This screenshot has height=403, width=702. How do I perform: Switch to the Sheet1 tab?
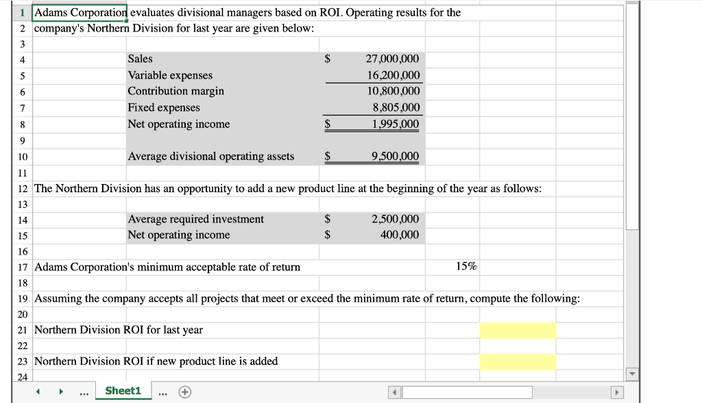tap(123, 390)
